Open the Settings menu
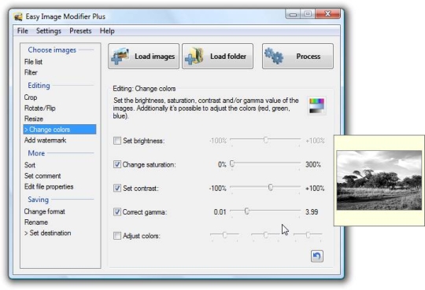Viewport: 425px width, 290px height. pyautogui.click(x=49, y=31)
